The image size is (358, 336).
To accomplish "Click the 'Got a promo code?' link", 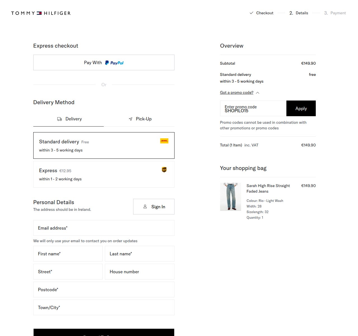I will (x=237, y=92).
